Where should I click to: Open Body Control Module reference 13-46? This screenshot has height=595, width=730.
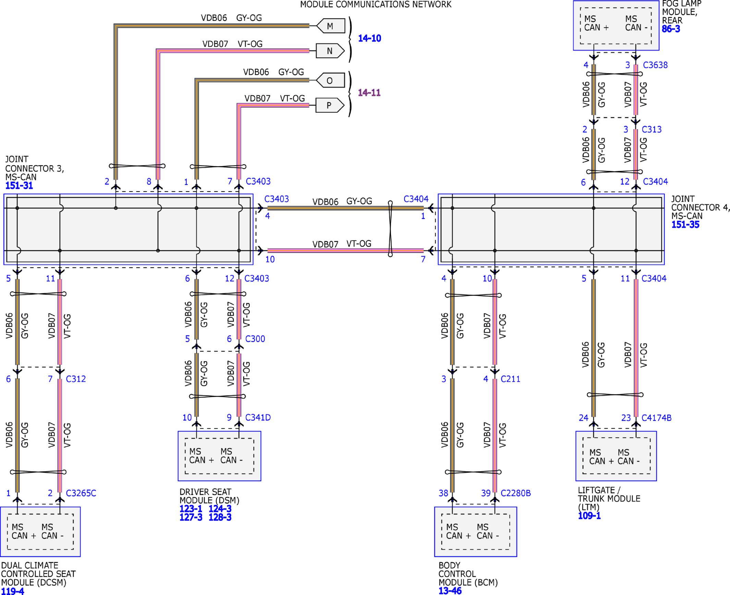coord(450,591)
